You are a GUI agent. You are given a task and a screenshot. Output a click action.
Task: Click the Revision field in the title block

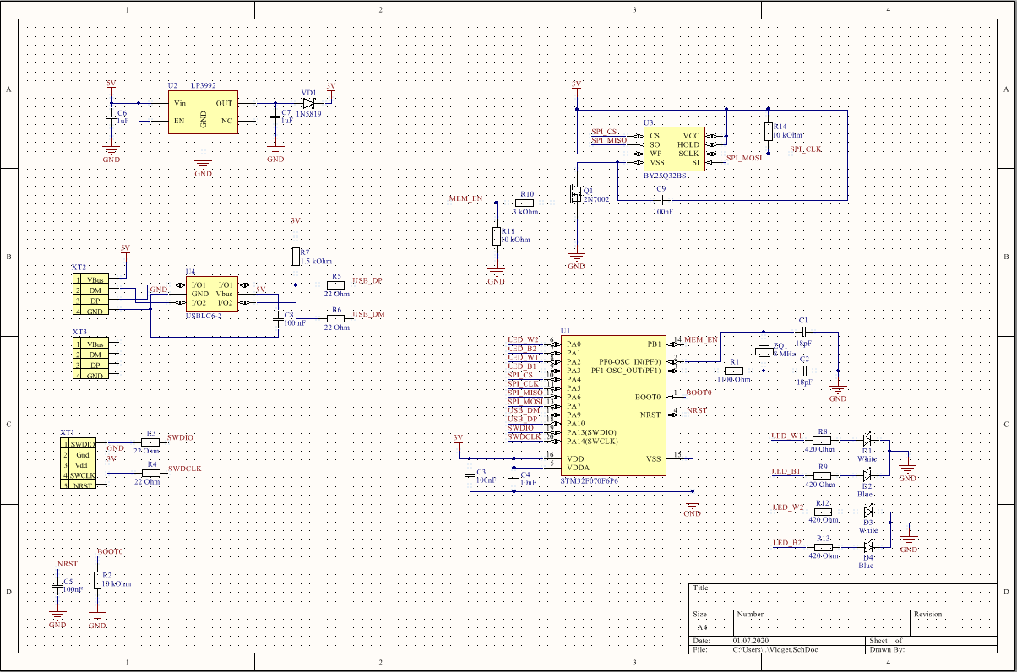tap(953, 622)
